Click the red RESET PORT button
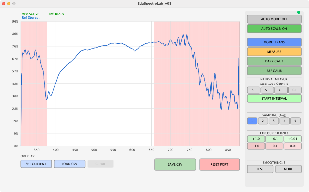Viewport: 309px width, 192px height. pos(219,165)
